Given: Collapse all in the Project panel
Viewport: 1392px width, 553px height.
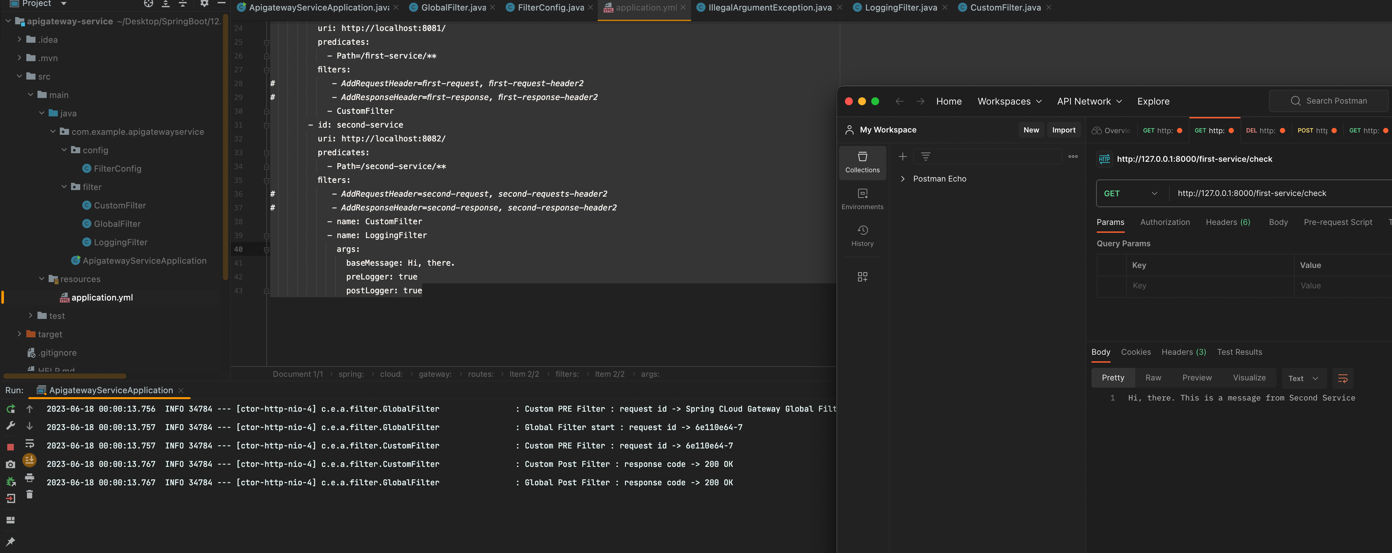Looking at the screenshot, I should tap(183, 3).
